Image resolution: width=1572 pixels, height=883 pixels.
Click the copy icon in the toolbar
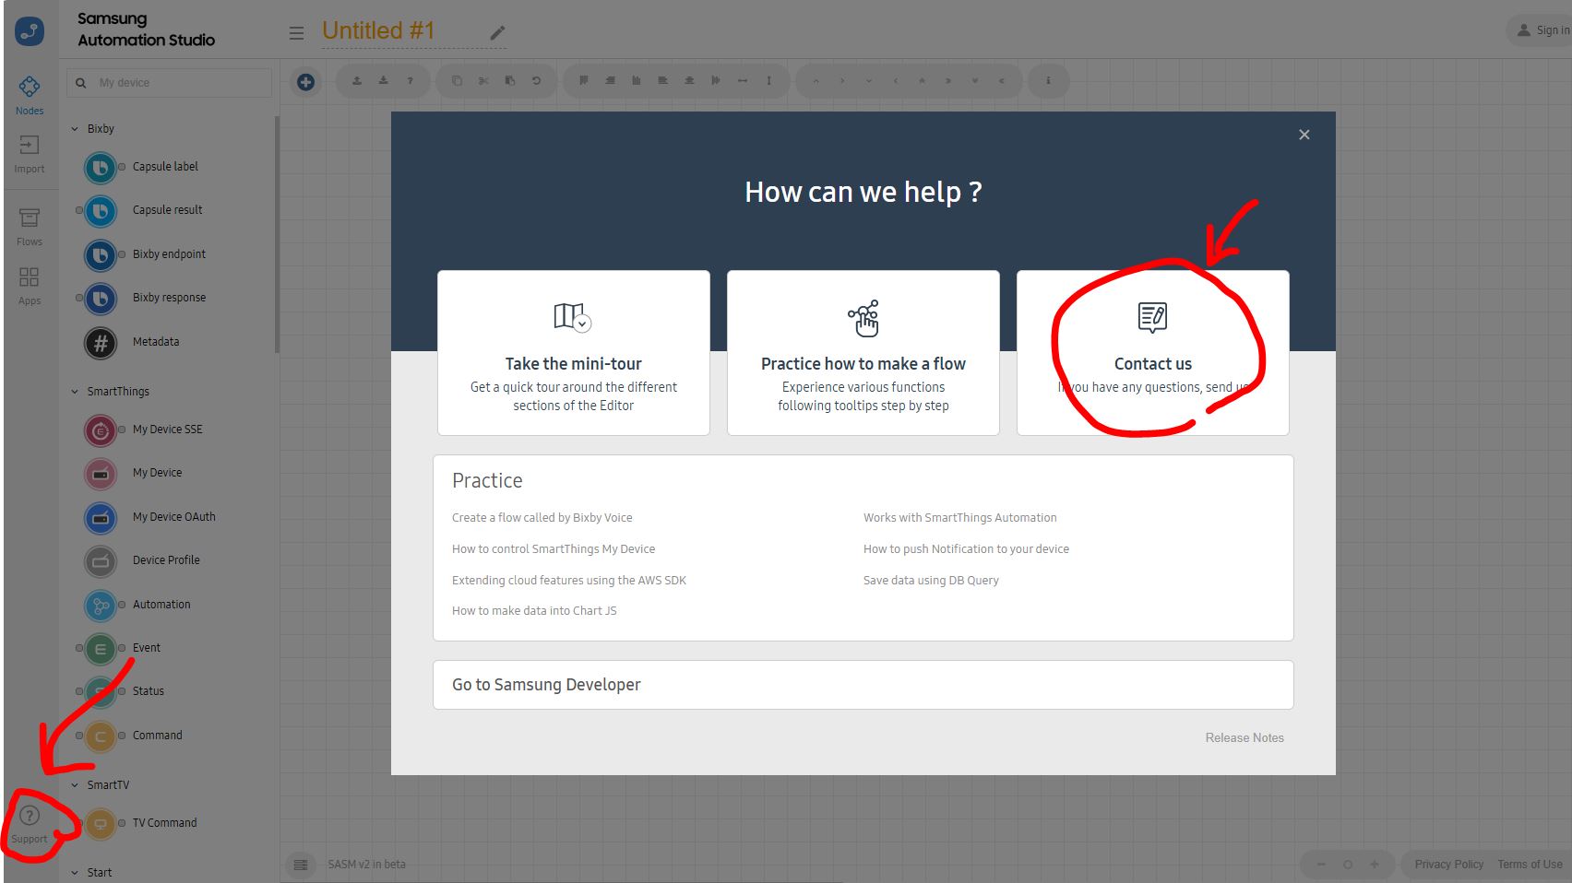click(457, 81)
